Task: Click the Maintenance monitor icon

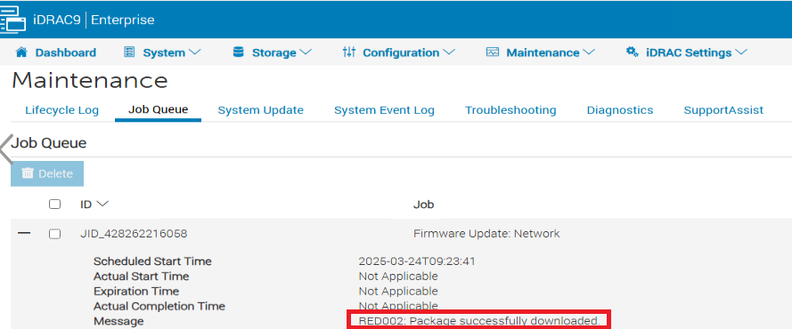Action: [x=493, y=52]
